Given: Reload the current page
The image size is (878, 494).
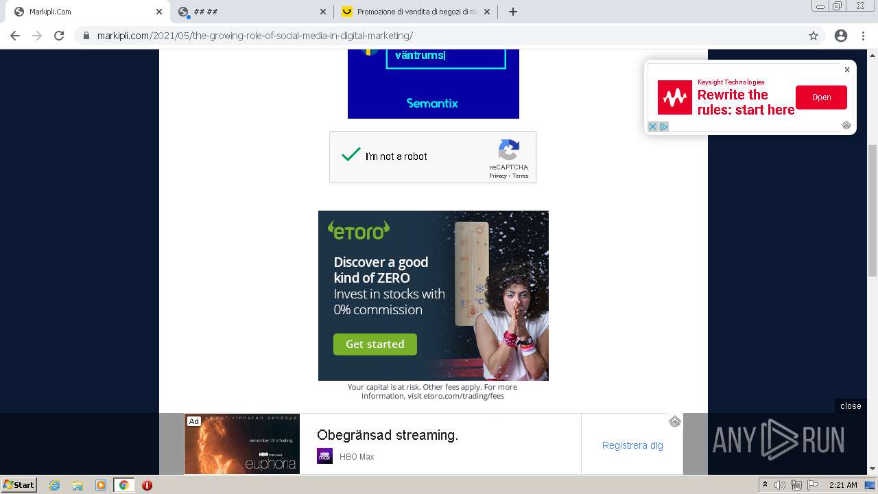Looking at the screenshot, I should point(59,36).
